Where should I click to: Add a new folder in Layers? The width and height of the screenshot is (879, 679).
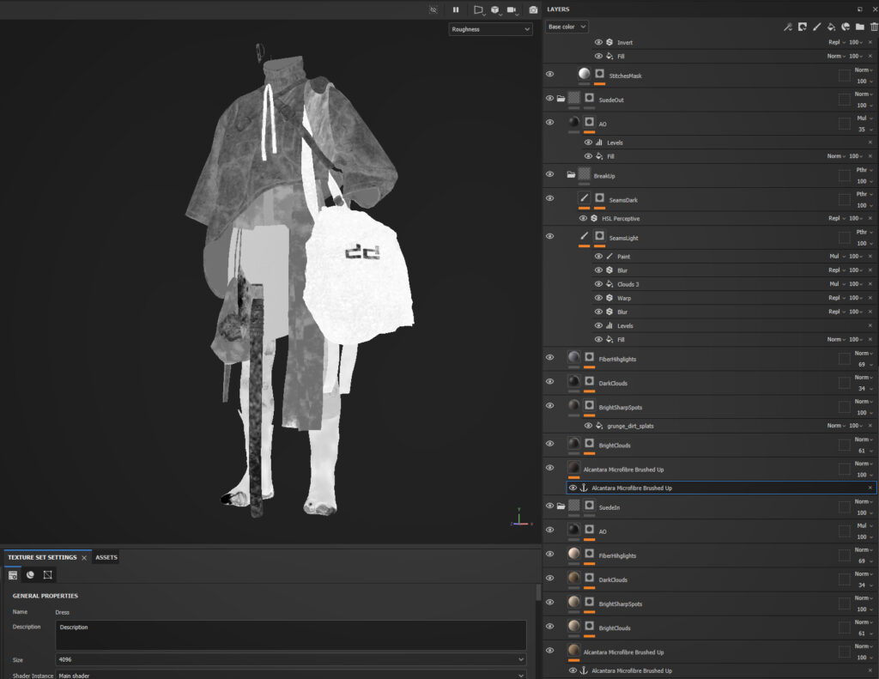(859, 27)
